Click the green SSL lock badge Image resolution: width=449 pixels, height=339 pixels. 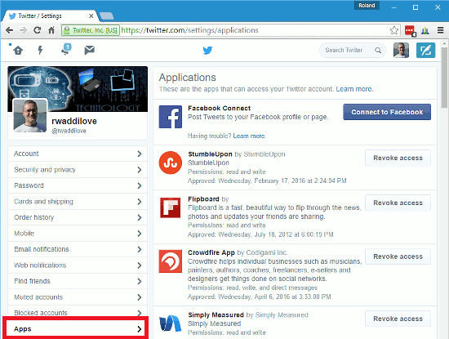pyautogui.click(x=91, y=30)
